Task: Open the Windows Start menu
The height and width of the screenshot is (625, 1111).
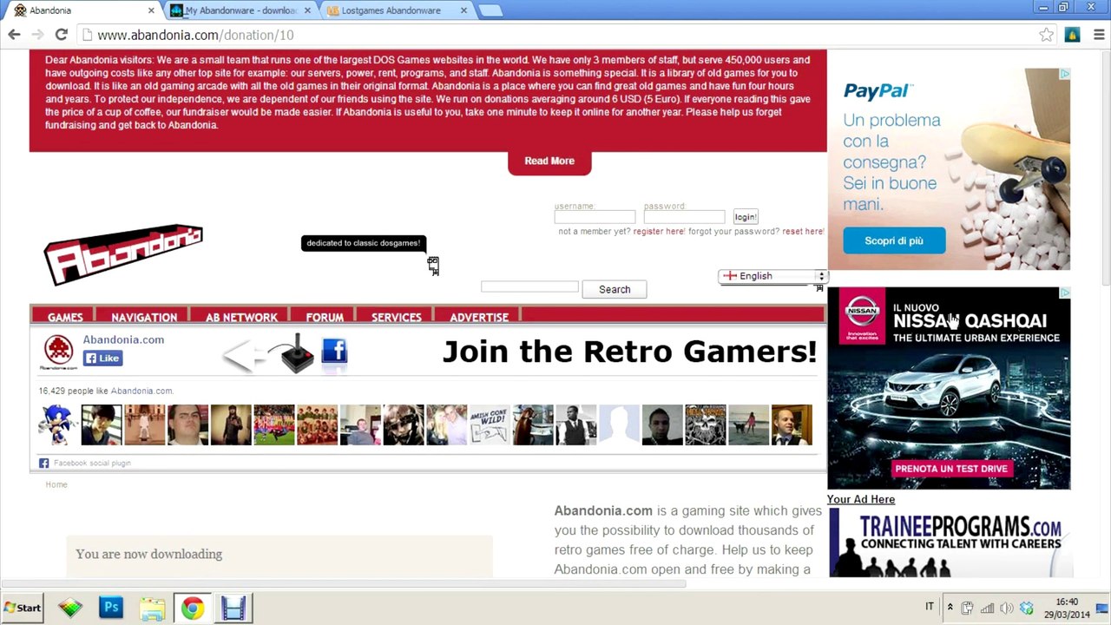Action: pyautogui.click(x=23, y=608)
